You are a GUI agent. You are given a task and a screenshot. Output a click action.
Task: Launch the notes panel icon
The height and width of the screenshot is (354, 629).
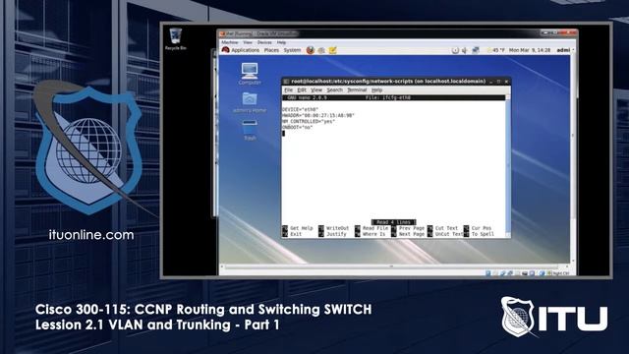[x=332, y=50]
